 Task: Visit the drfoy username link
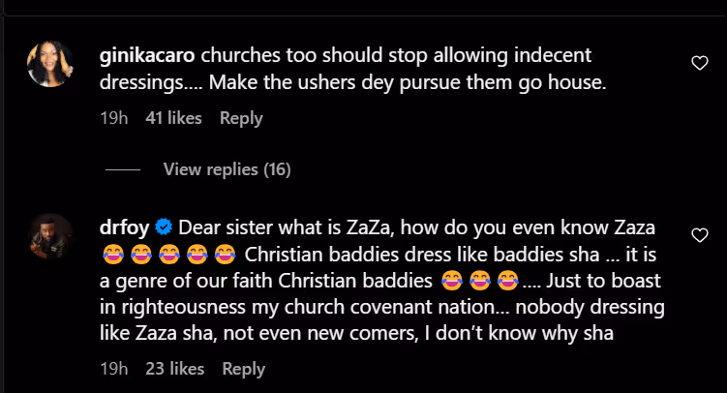coord(124,228)
